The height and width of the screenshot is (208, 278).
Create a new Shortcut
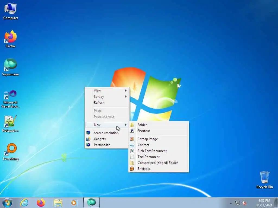point(159,131)
